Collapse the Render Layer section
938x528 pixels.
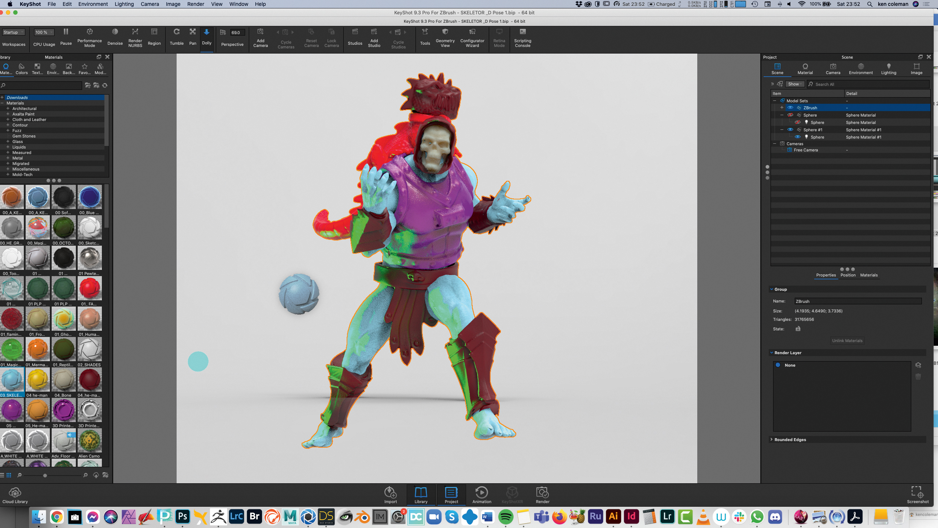click(x=772, y=353)
